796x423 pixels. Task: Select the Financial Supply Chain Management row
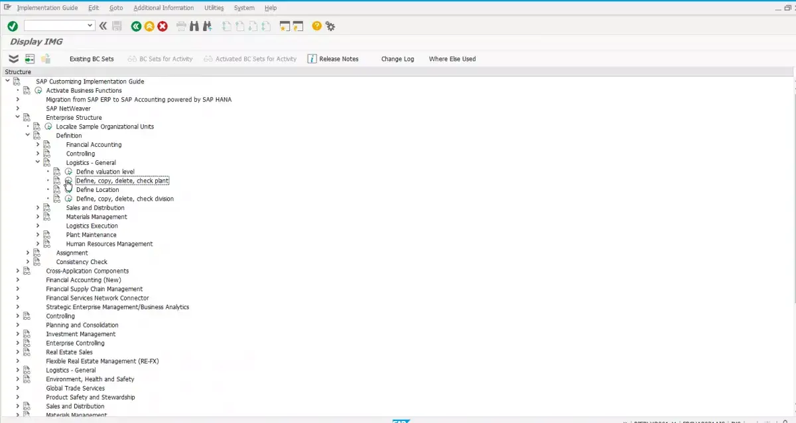coord(94,289)
